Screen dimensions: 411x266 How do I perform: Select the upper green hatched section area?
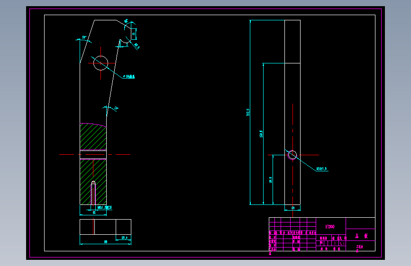[x=93, y=136]
